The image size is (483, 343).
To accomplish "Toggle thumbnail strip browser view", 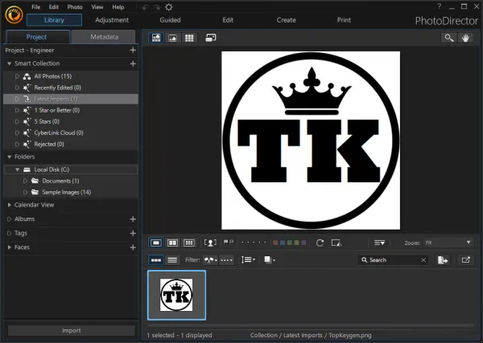I will [x=156, y=260].
